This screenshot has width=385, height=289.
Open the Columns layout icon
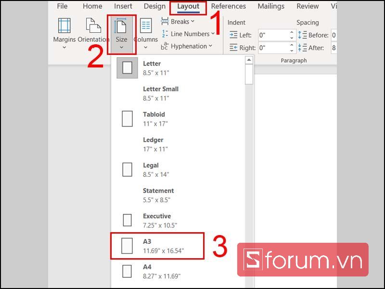tap(145, 26)
